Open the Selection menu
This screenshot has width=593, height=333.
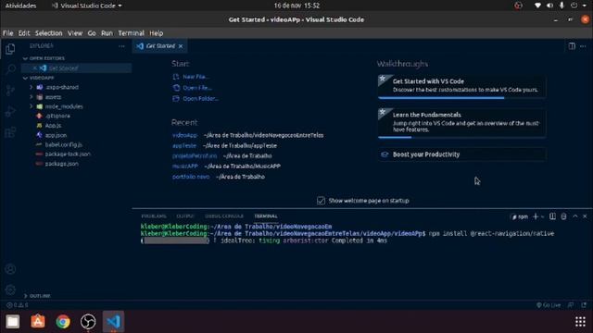(48, 33)
